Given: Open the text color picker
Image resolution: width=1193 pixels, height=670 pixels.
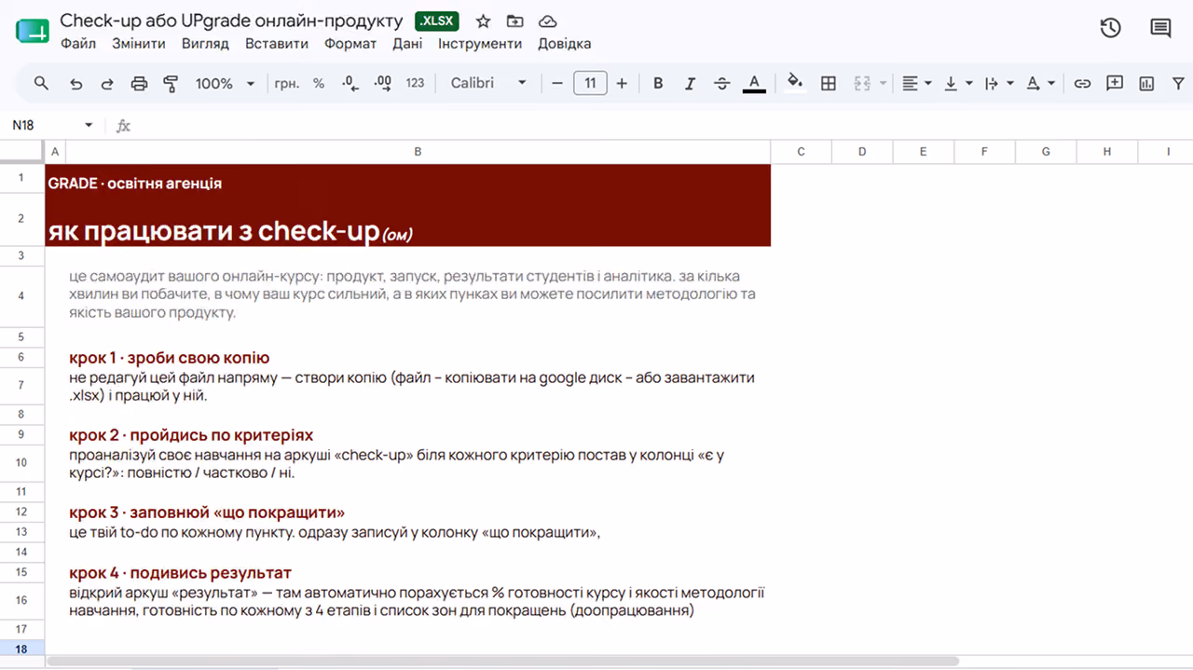Looking at the screenshot, I should (754, 83).
